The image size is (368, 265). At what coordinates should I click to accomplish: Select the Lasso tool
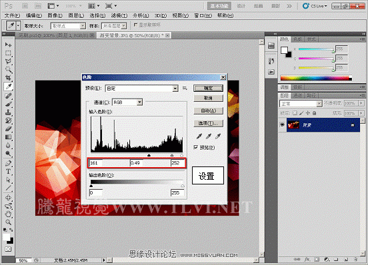click(8, 61)
